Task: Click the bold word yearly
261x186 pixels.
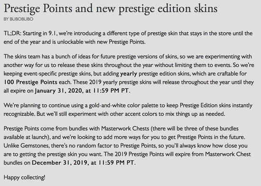Action: click(129, 74)
